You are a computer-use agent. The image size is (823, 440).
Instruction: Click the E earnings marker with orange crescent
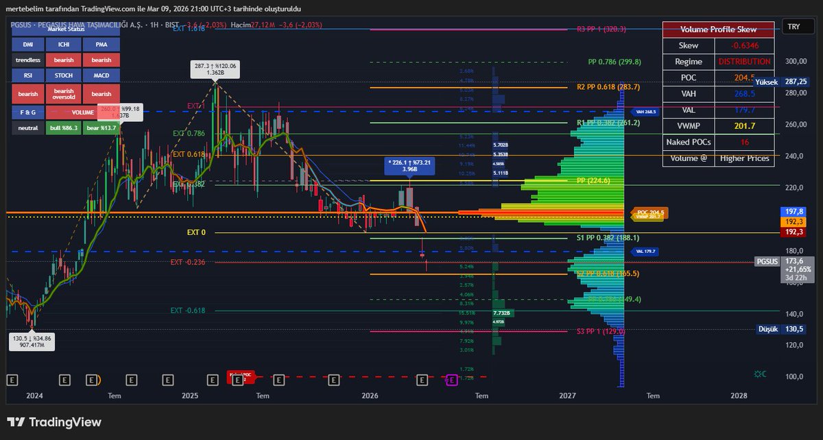click(x=93, y=379)
